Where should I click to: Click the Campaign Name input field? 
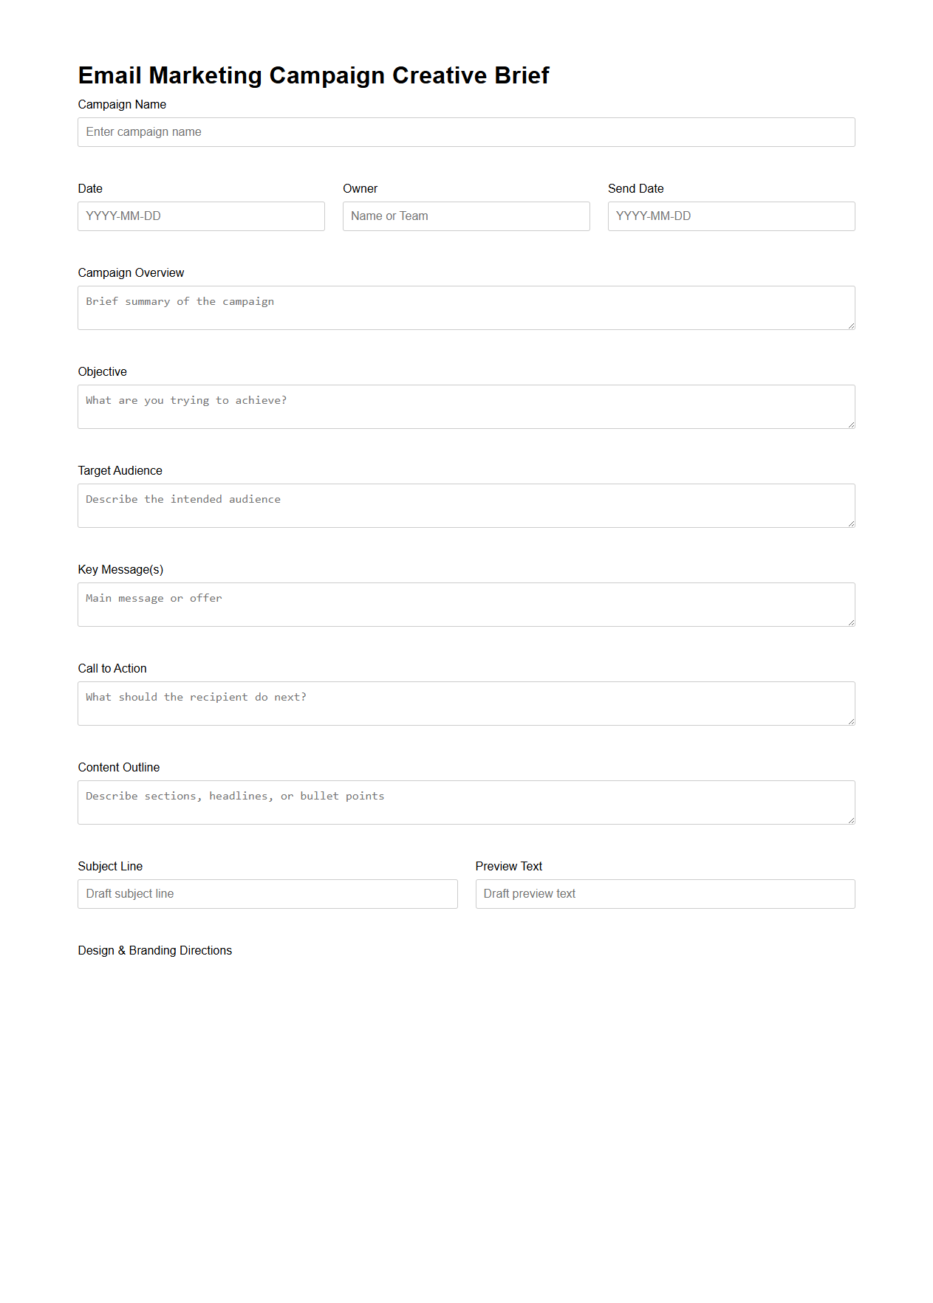465,132
